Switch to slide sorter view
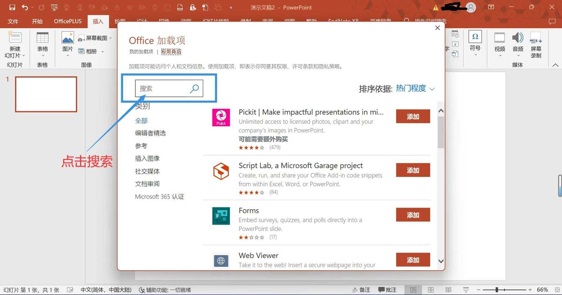The image size is (562, 295). (431, 290)
